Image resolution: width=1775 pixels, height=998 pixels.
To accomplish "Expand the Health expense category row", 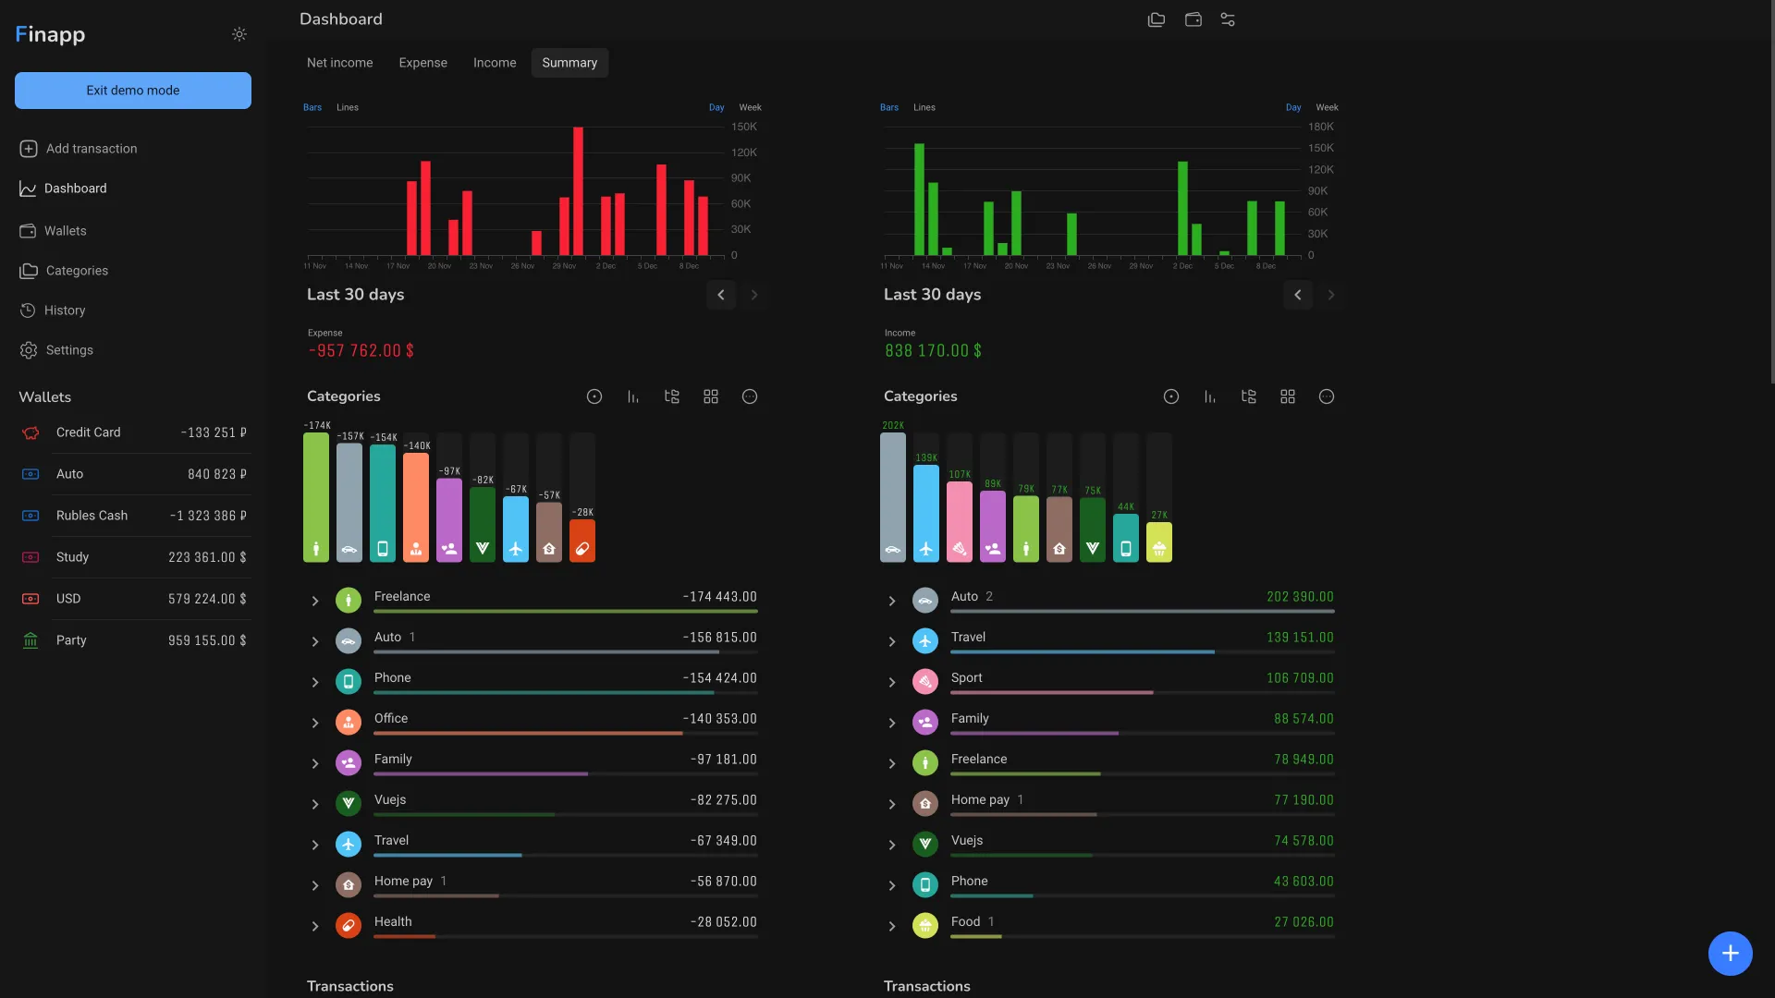I will (x=315, y=926).
